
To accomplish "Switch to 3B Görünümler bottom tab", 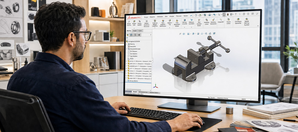I will (143, 92).
